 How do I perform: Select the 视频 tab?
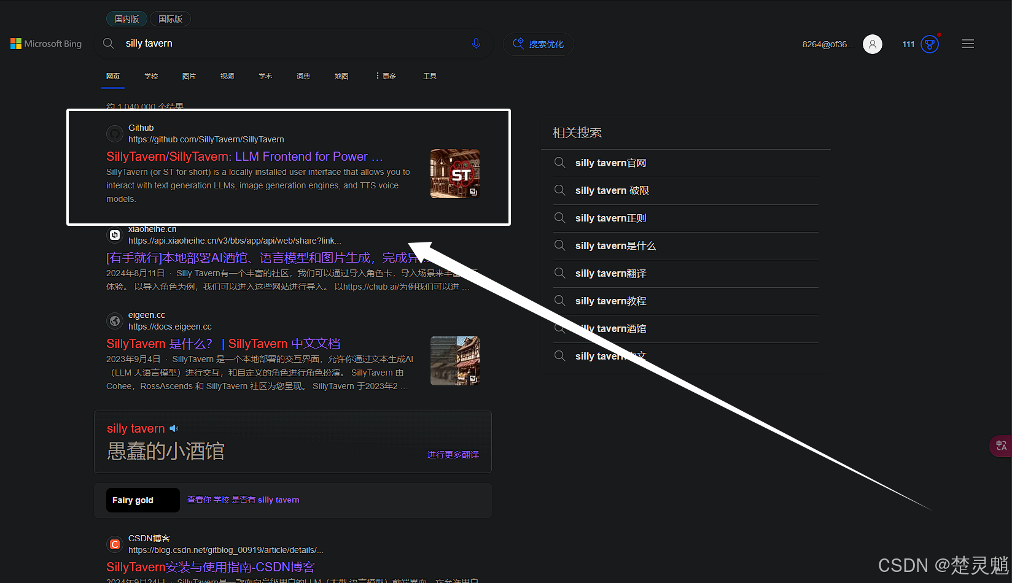(x=227, y=76)
